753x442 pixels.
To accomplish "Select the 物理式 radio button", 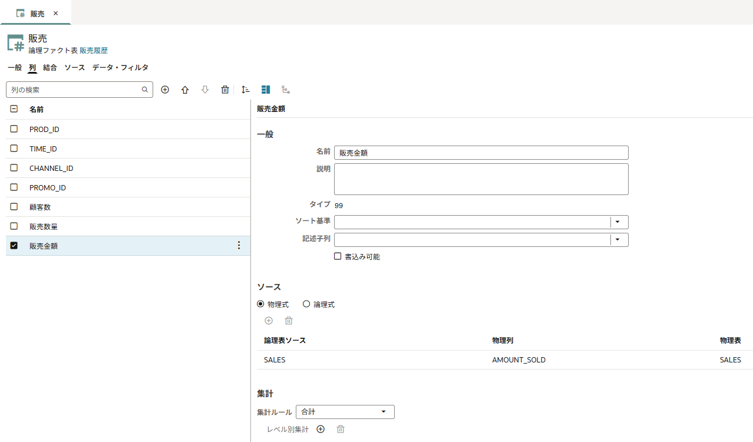I will tap(260, 304).
